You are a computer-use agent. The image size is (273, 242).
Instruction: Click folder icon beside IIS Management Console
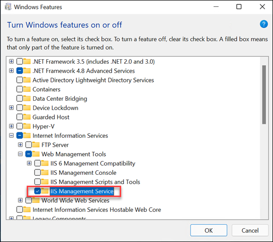(45, 172)
